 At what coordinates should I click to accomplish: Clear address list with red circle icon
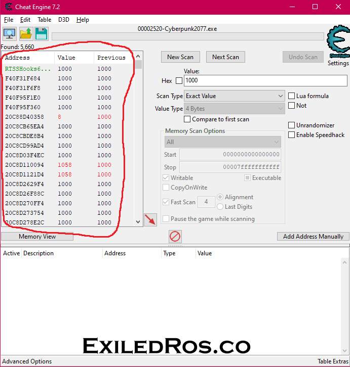(175, 237)
